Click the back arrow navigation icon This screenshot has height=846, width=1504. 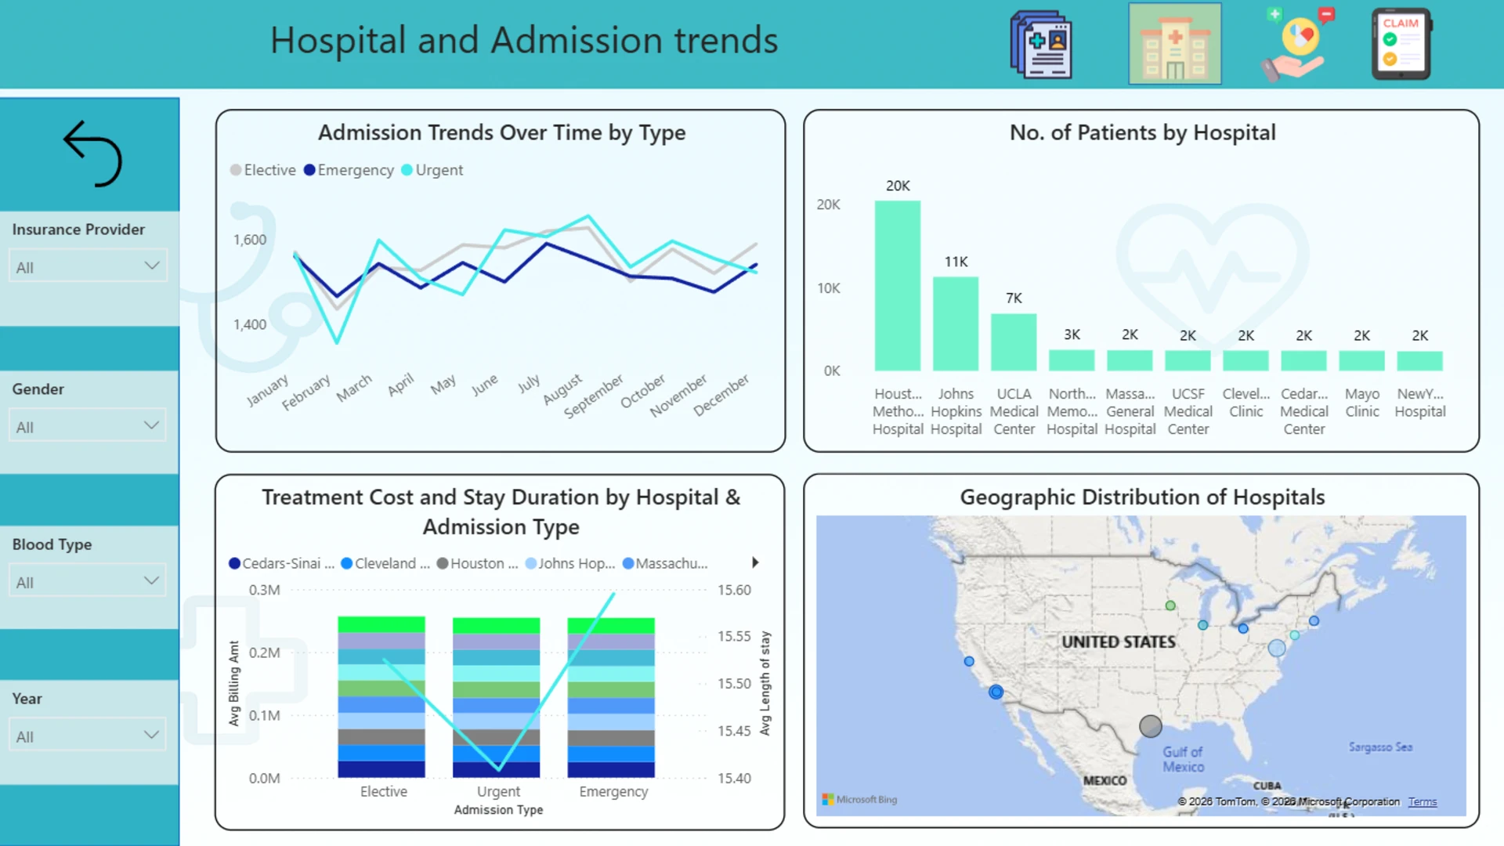tap(92, 154)
